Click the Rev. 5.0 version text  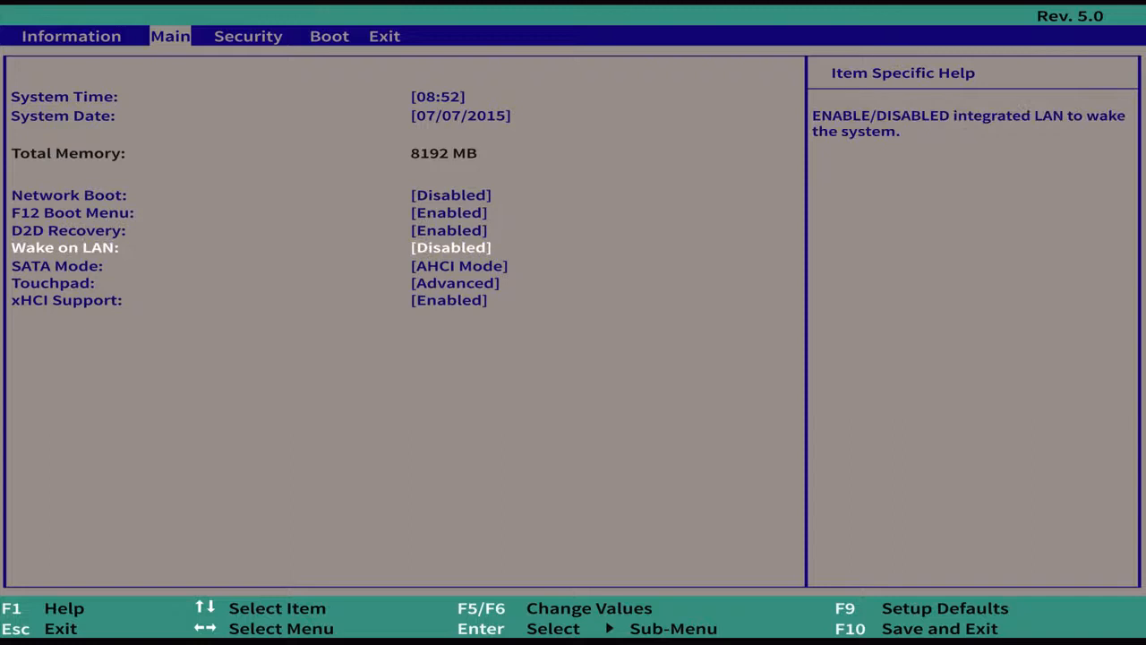point(1070,16)
